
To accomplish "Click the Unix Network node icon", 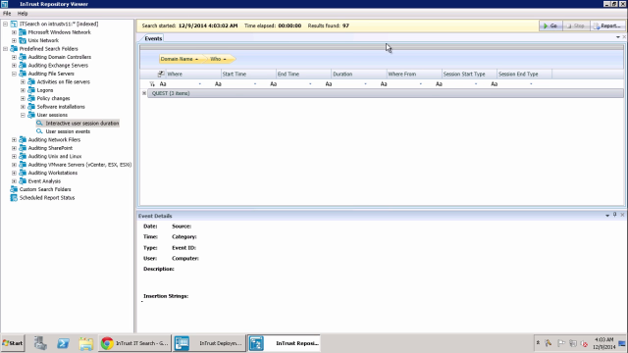I will click(x=23, y=40).
